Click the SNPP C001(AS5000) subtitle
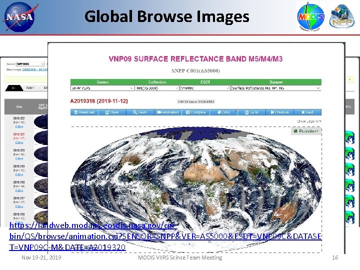This screenshot has height=270, width=360. click(195, 70)
